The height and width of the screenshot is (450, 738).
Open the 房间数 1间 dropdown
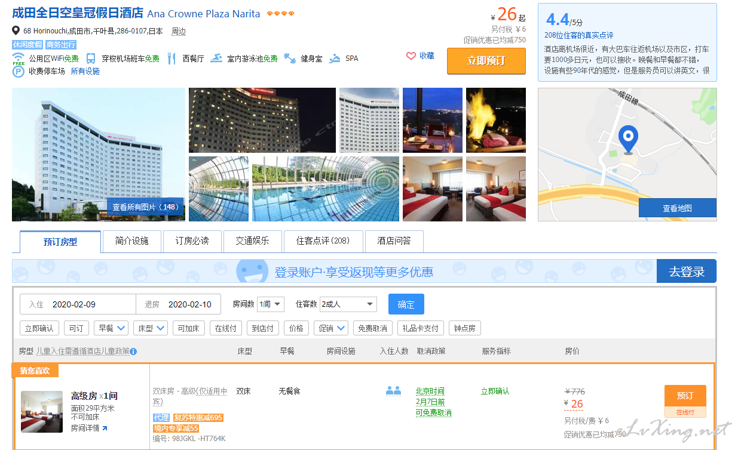click(x=271, y=304)
